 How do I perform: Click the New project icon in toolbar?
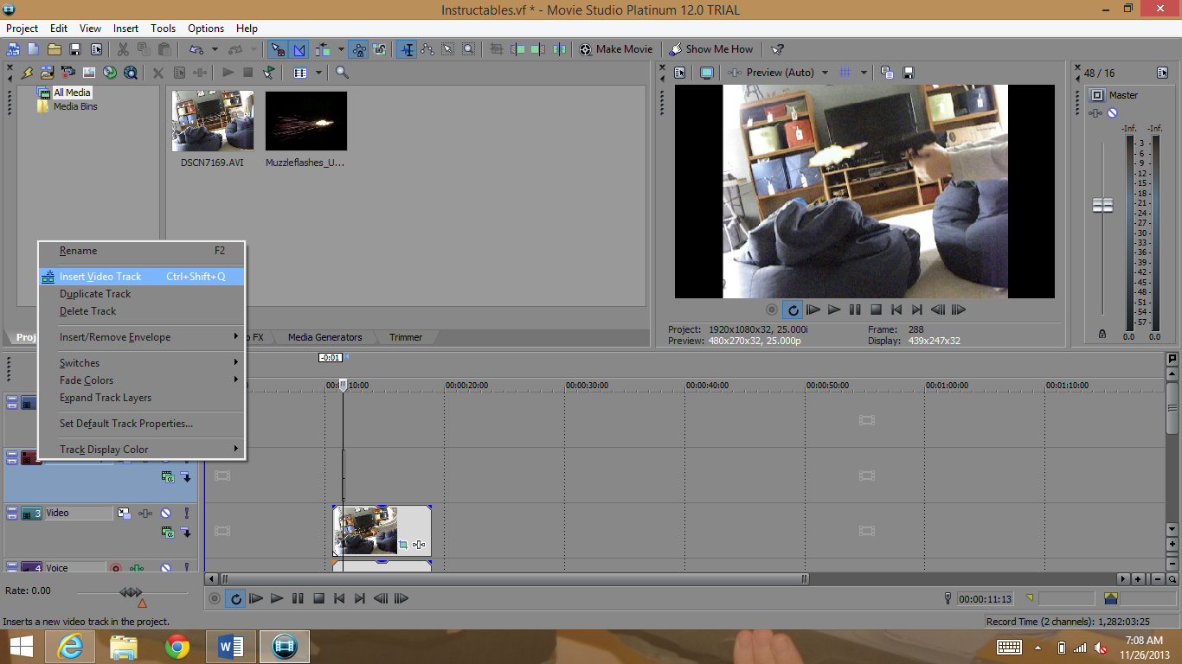(33, 49)
